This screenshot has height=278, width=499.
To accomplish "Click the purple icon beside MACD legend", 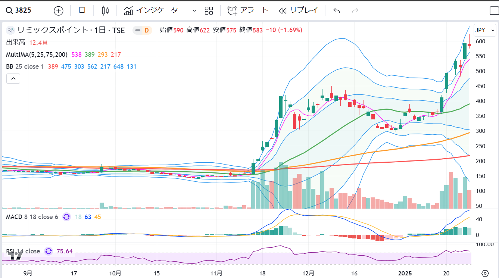I will pos(66,217).
